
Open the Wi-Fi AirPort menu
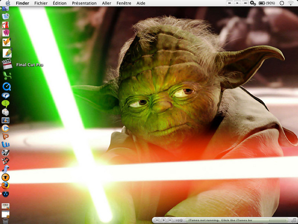tap(291, 3)
